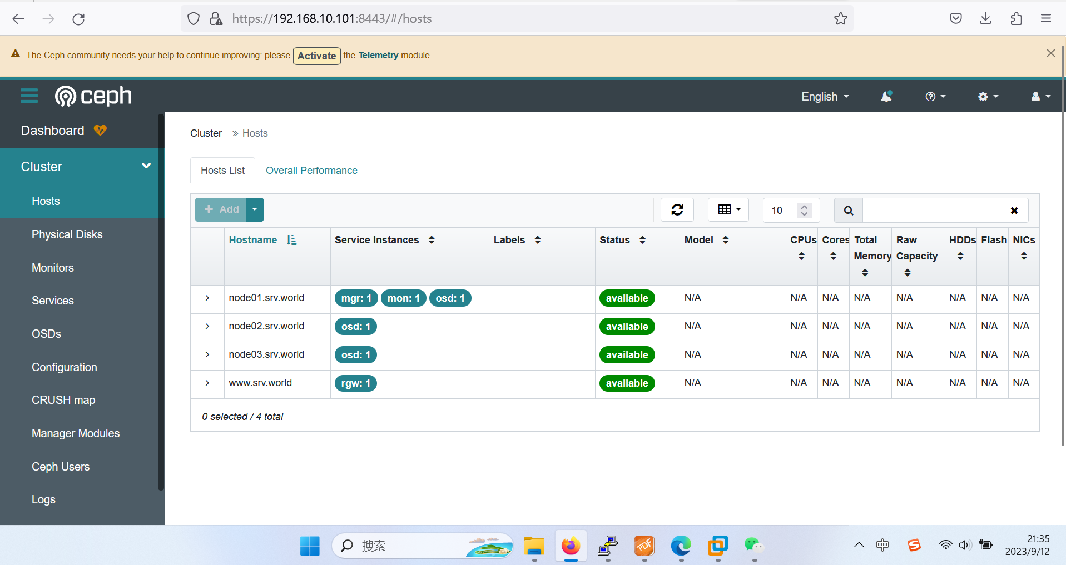Image resolution: width=1066 pixels, height=565 pixels.
Task: Open the notifications bell
Action: point(886,97)
